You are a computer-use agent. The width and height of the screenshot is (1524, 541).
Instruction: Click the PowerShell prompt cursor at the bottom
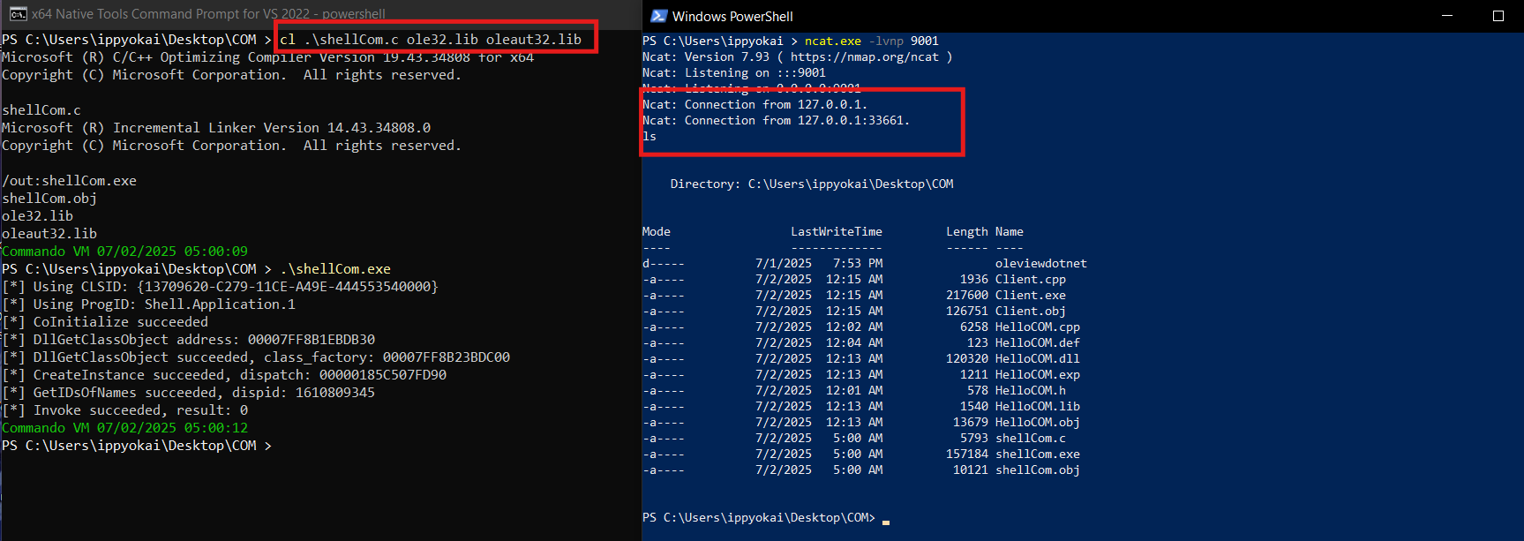tap(885, 521)
